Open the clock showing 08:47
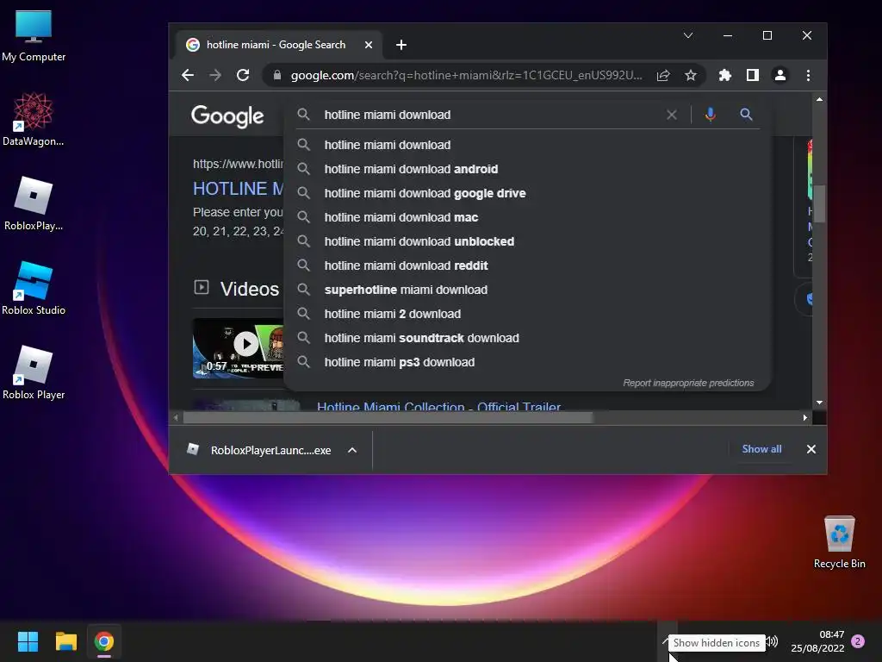 click(x=818, y=641)
